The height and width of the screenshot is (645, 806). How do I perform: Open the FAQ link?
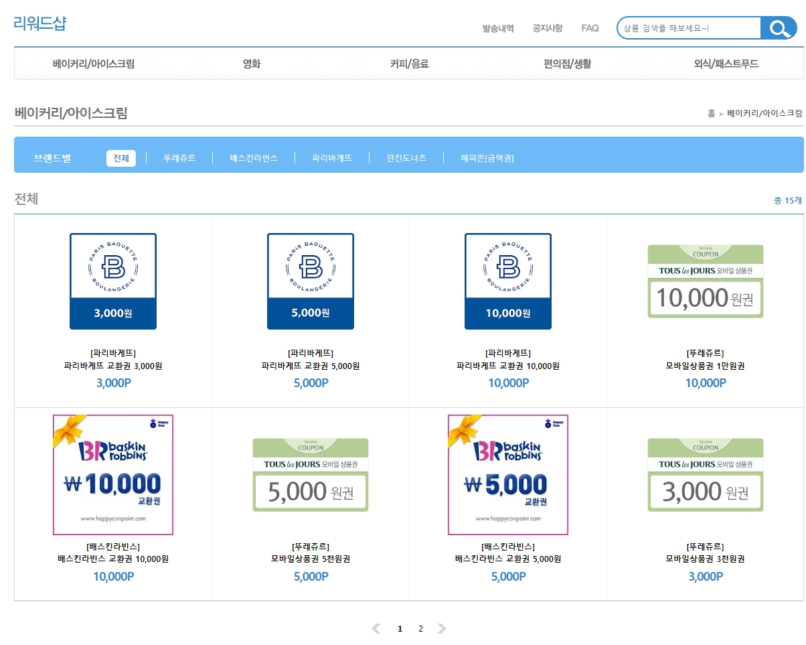point(590,28)
